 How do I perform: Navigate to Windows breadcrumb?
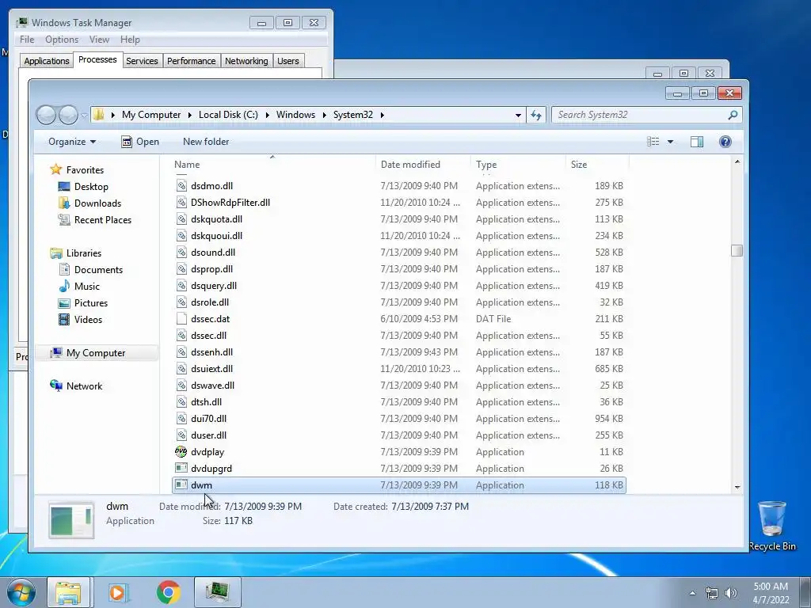tap(295, 115)
